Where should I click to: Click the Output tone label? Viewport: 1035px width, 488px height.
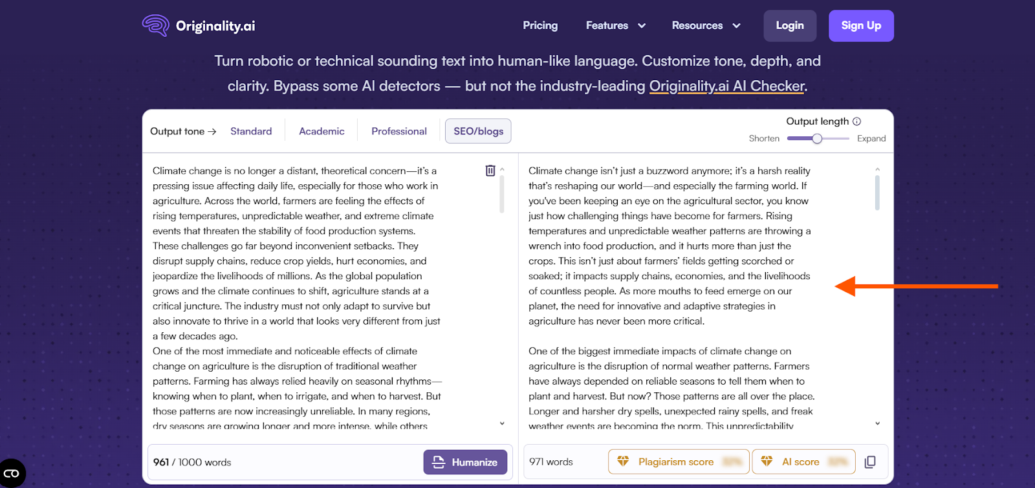click(183, 131)
